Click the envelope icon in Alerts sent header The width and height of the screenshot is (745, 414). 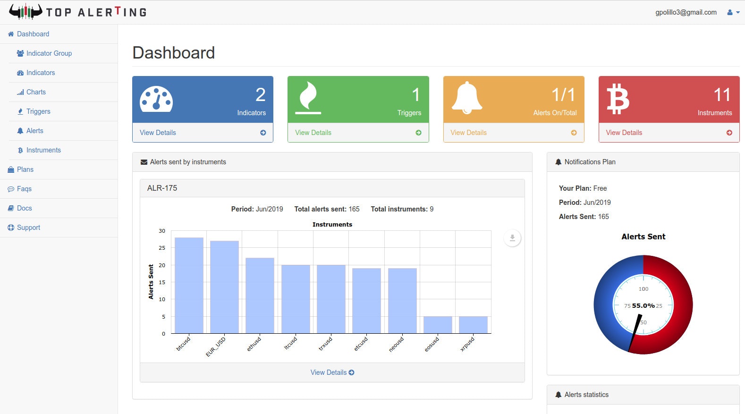coord(144,162)
